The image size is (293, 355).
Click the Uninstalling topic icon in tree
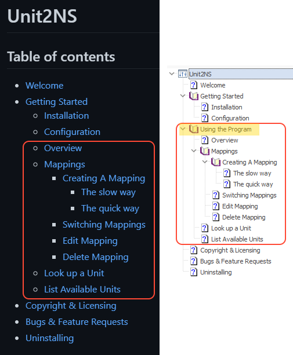coord(193,272)
